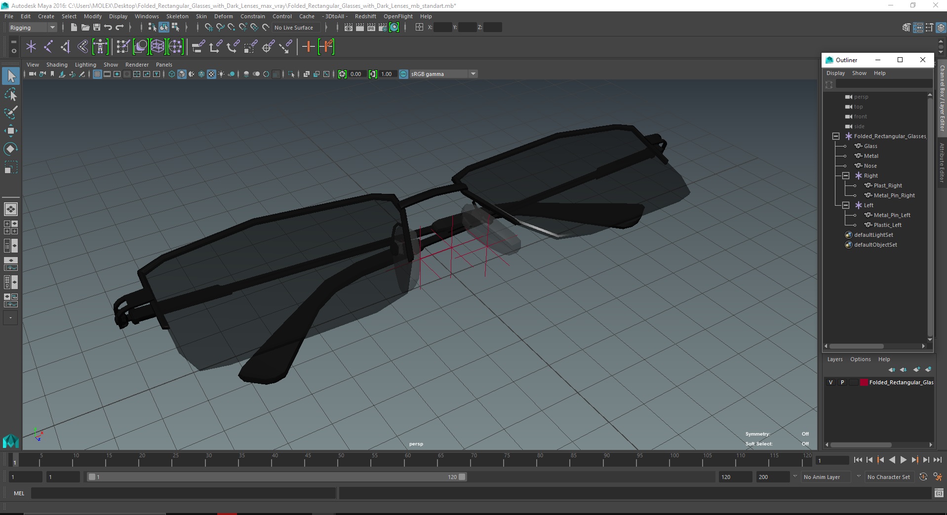947x515 pixels.
Task: Open the Skin menu
Action: (x=201, y=16)
